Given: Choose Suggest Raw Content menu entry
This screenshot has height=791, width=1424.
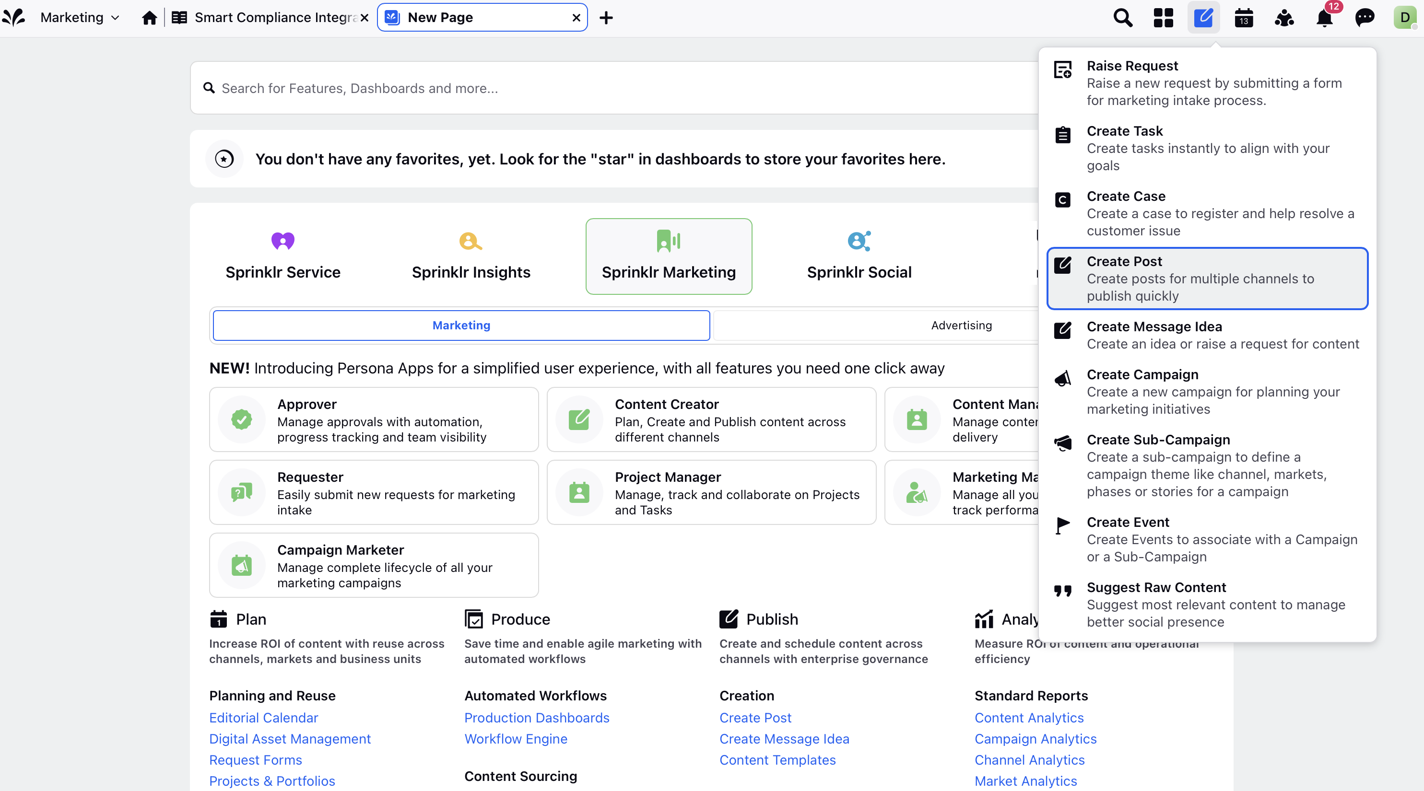Looking at the screenshot, I should (1207, 605).
